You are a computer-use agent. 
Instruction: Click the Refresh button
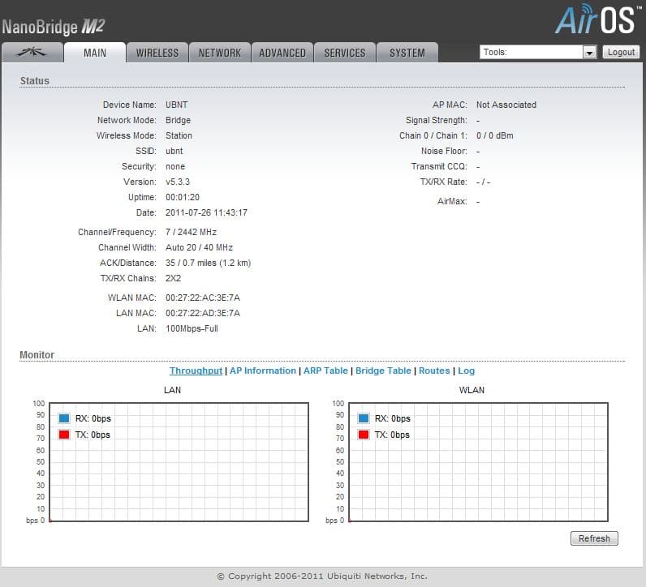pyautogui.click(x=594, y=538)
